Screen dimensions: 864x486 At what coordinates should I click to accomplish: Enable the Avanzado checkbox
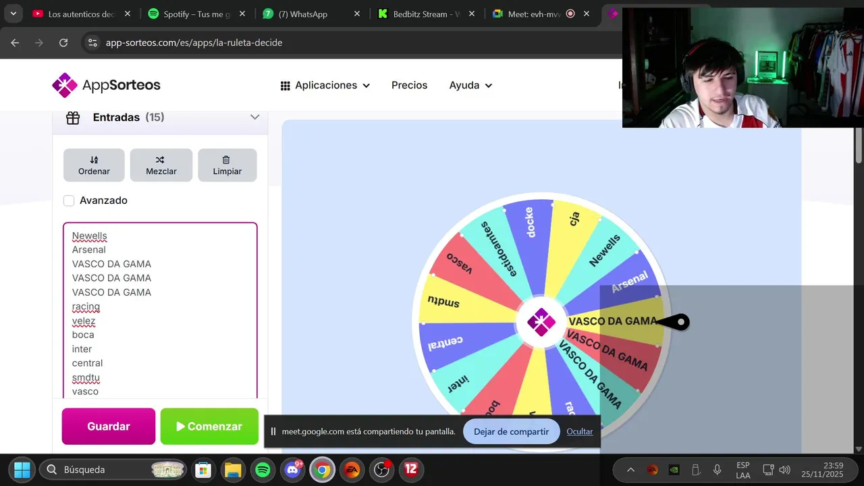pyautogui.click(x=69, y=200)
